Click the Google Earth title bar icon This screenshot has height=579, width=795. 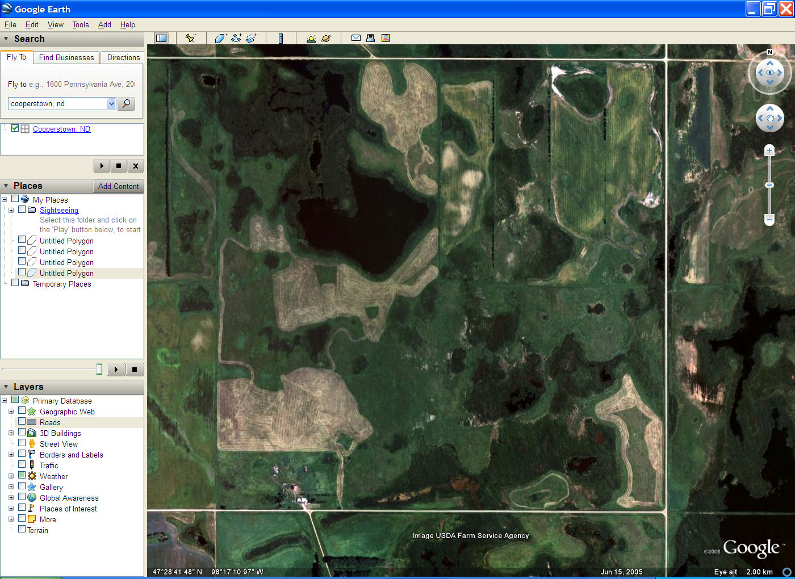tap(7, 9)
